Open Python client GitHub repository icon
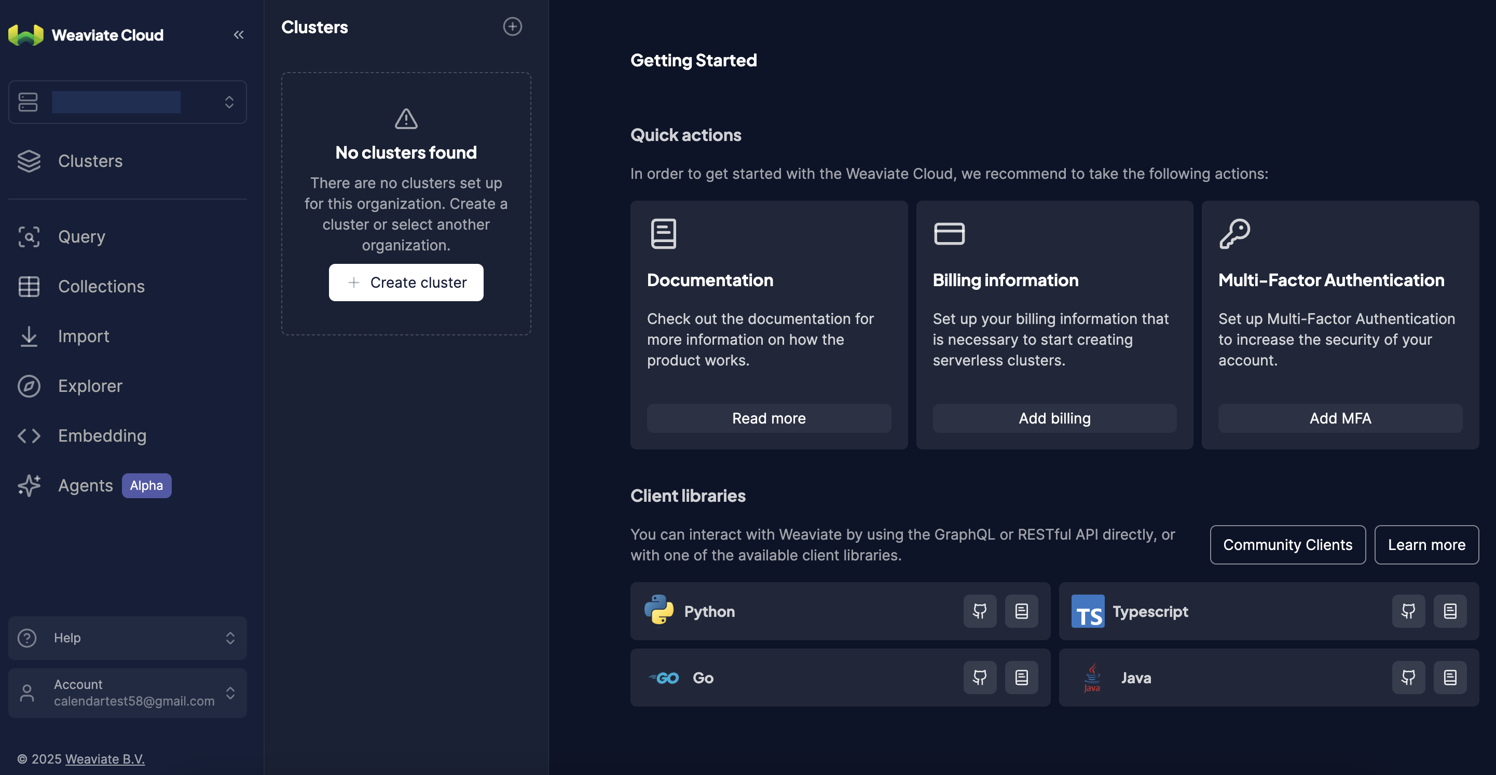The width and height of the screenshot is (1496, 775). click(980, 611)
